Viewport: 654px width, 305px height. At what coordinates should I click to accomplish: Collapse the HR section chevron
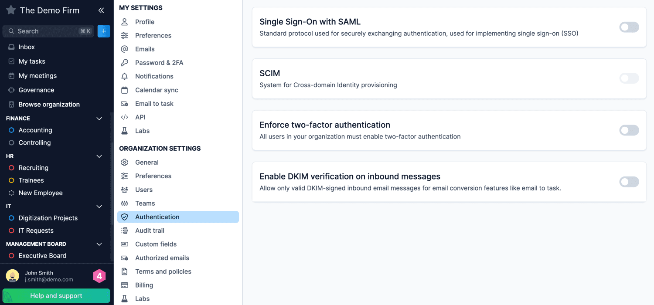(x=99, y=156)
